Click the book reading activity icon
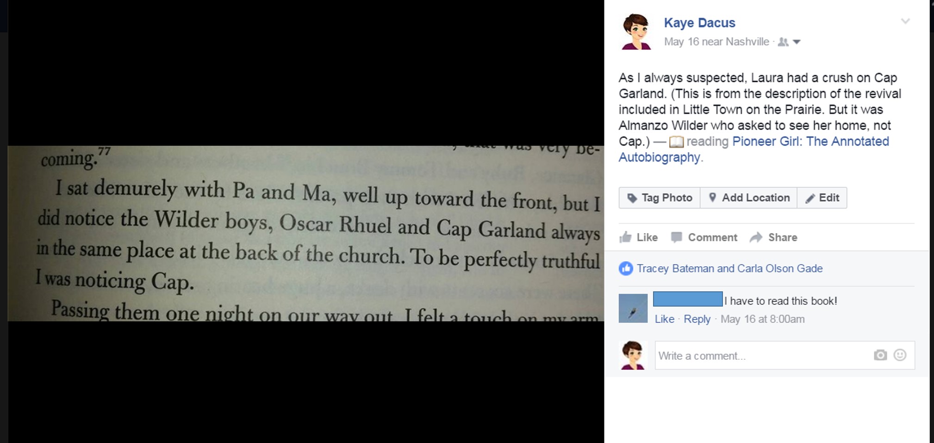934x443 pixels. point(676,142)
